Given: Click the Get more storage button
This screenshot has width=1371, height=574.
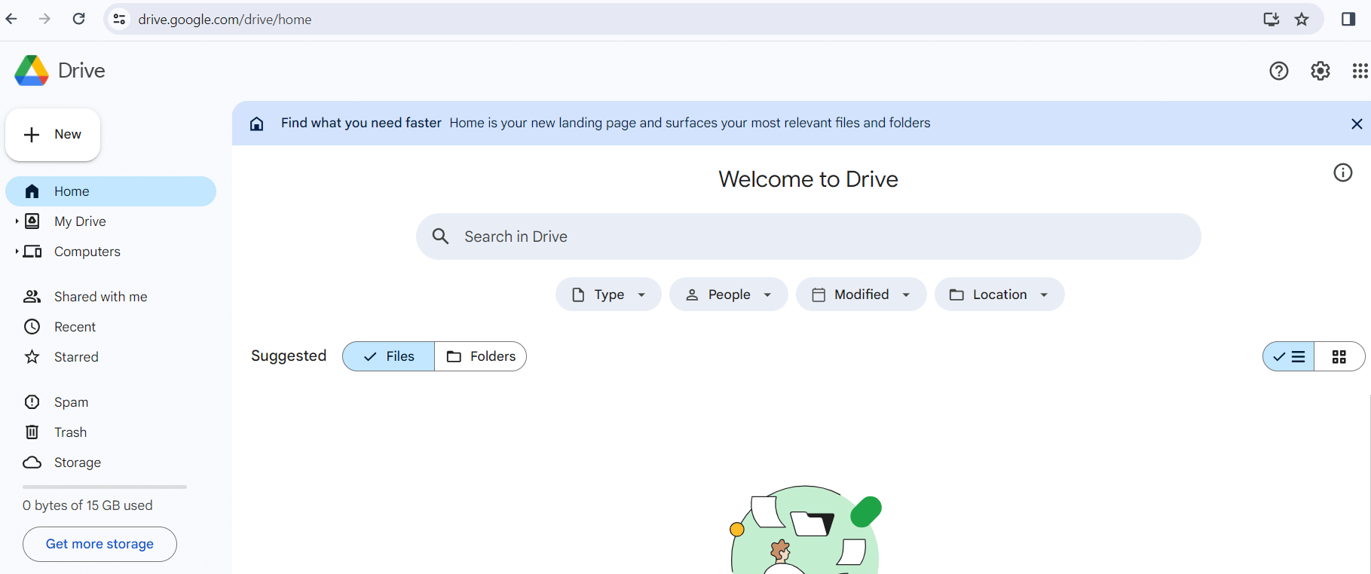Looking at the screenshot, I should point(99,544).
